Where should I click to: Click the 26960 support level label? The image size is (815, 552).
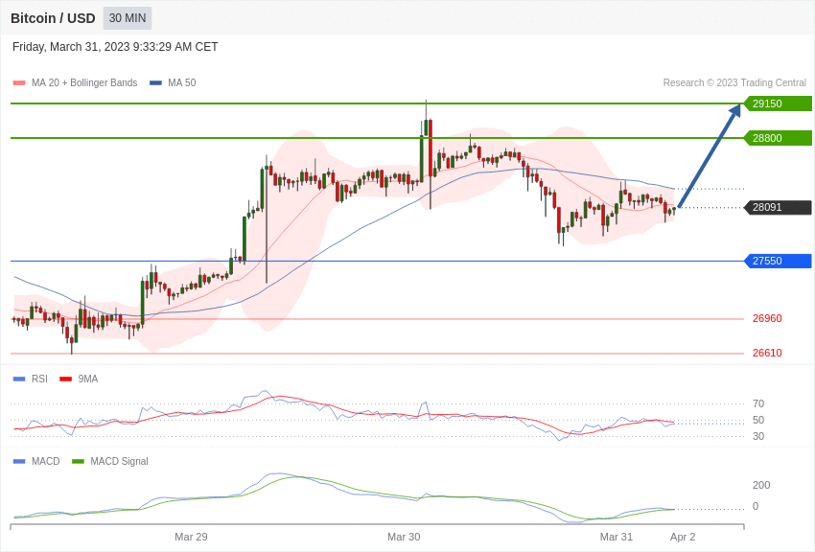[767, 318]
